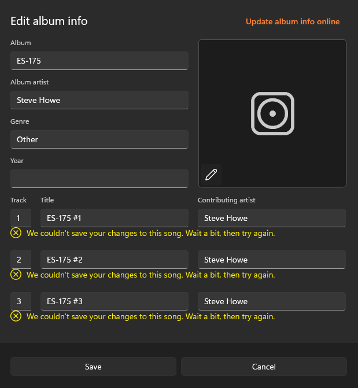Focus the Album name field ES-175
This screenshot has height=388, width=358.
[x=99, y=61]
